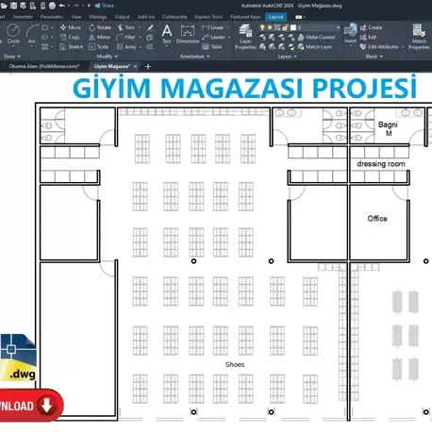Switch to the Parametric ribbon tab
Screen dimensions: 432x432
(52, 17)
